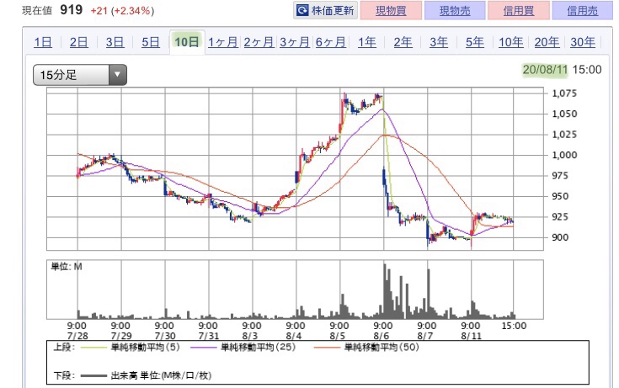The image size is (619, 388).
Task: Click the 1,000 price axis label
Action: pos(564,155)
